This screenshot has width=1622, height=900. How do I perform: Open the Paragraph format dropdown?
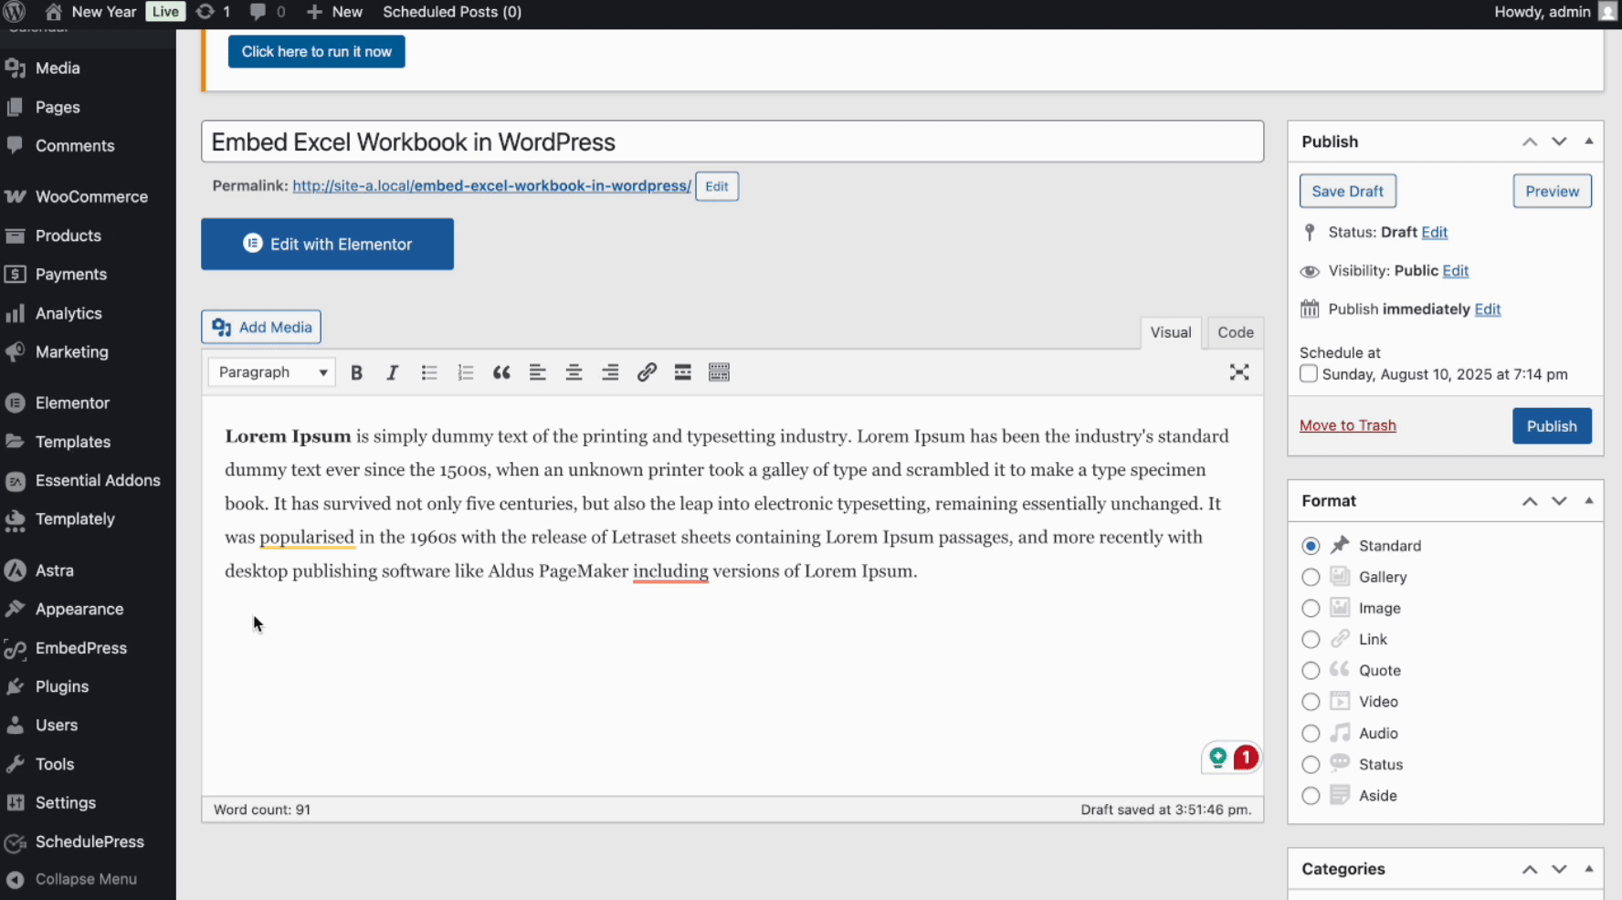272,372
